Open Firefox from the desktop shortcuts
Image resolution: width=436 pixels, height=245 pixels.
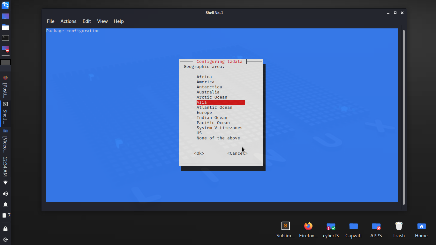(308, 227)
